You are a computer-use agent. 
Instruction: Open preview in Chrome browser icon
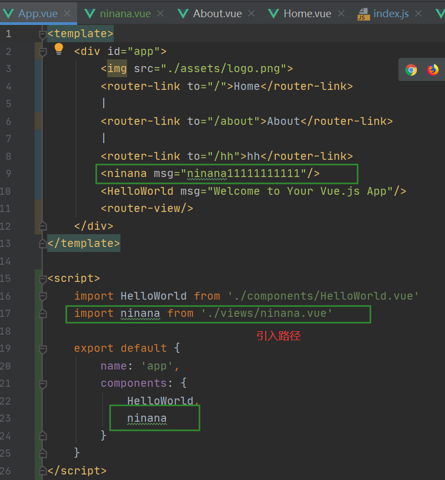[411, 70]
